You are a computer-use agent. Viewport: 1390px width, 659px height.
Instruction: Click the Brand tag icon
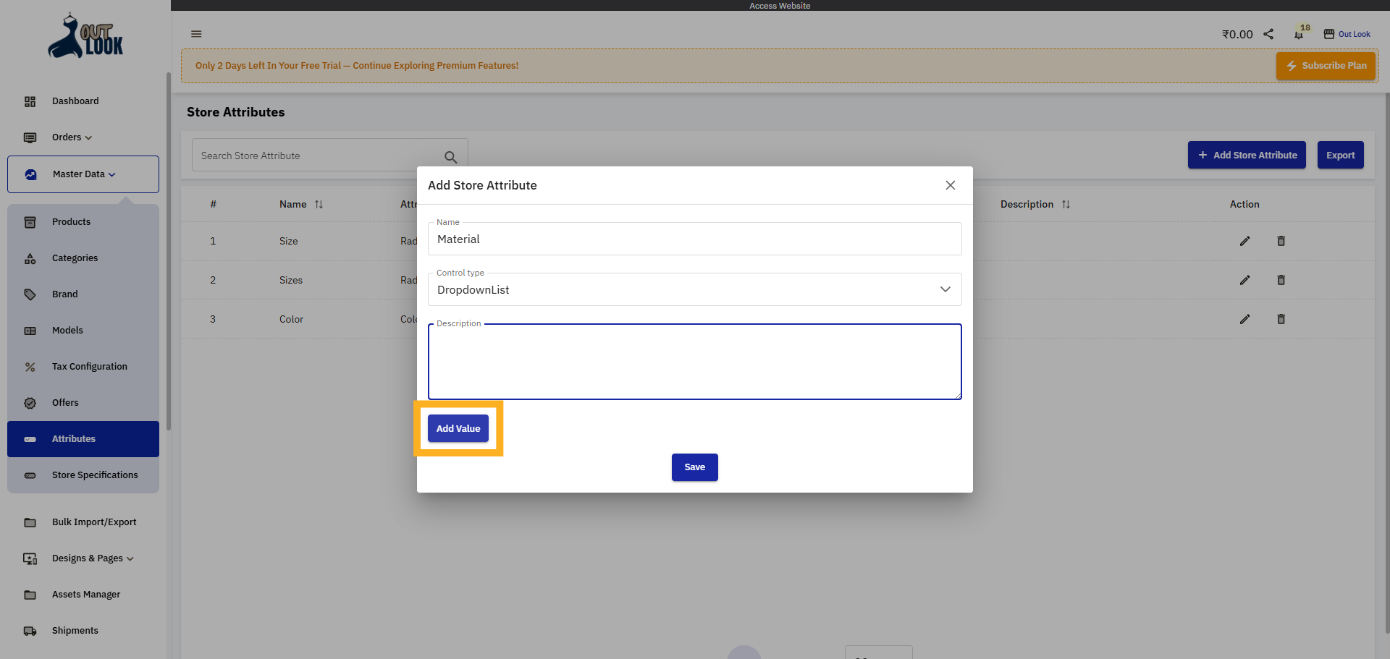coord(30,294)
